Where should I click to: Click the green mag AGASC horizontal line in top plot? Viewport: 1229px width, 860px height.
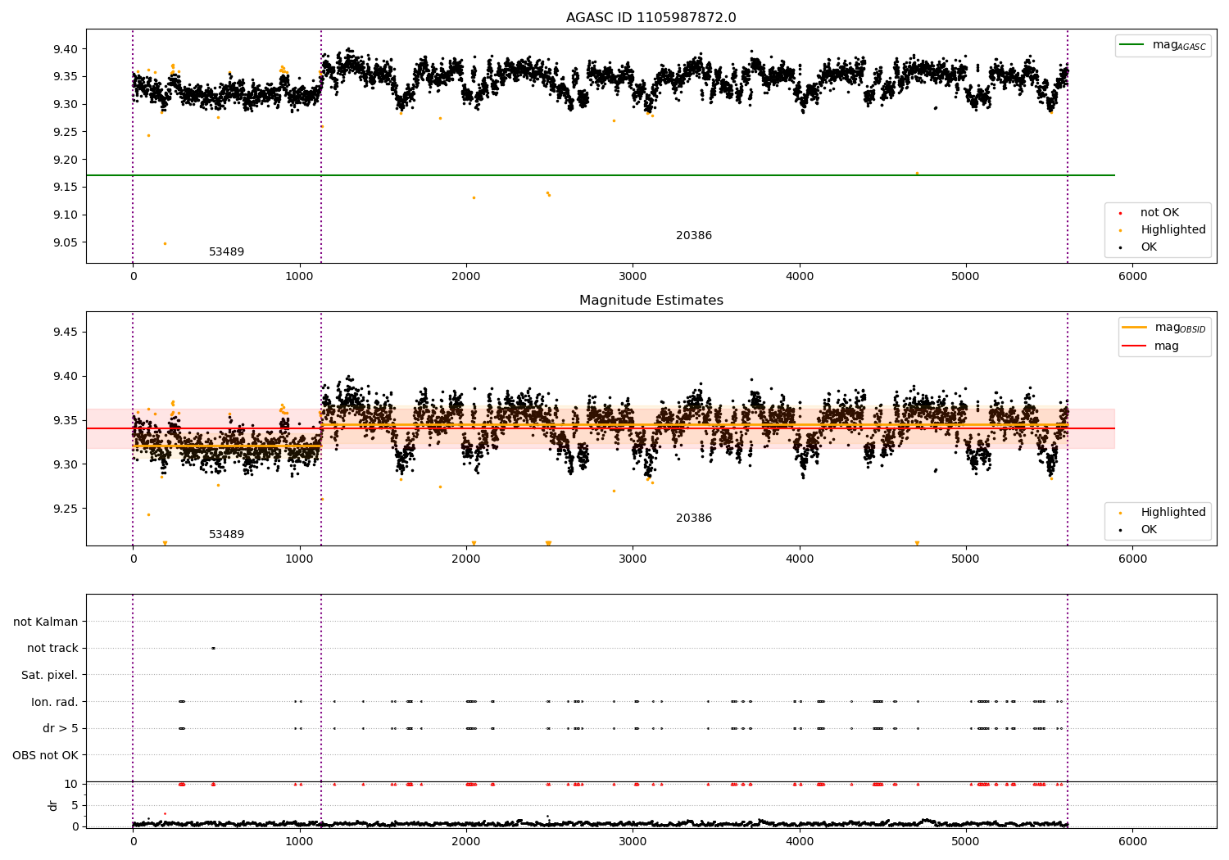coord(600,175)
